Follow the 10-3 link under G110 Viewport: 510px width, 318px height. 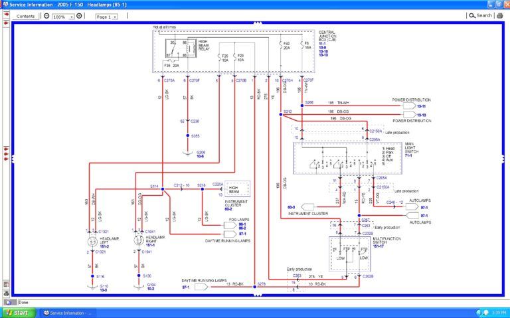[x=104, y=290]
